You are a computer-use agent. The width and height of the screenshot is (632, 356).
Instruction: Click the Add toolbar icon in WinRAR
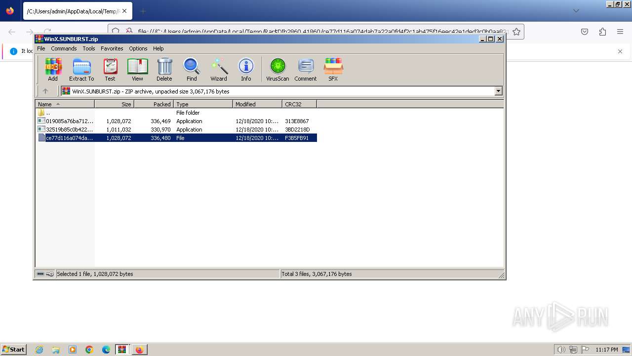(53, 69)
